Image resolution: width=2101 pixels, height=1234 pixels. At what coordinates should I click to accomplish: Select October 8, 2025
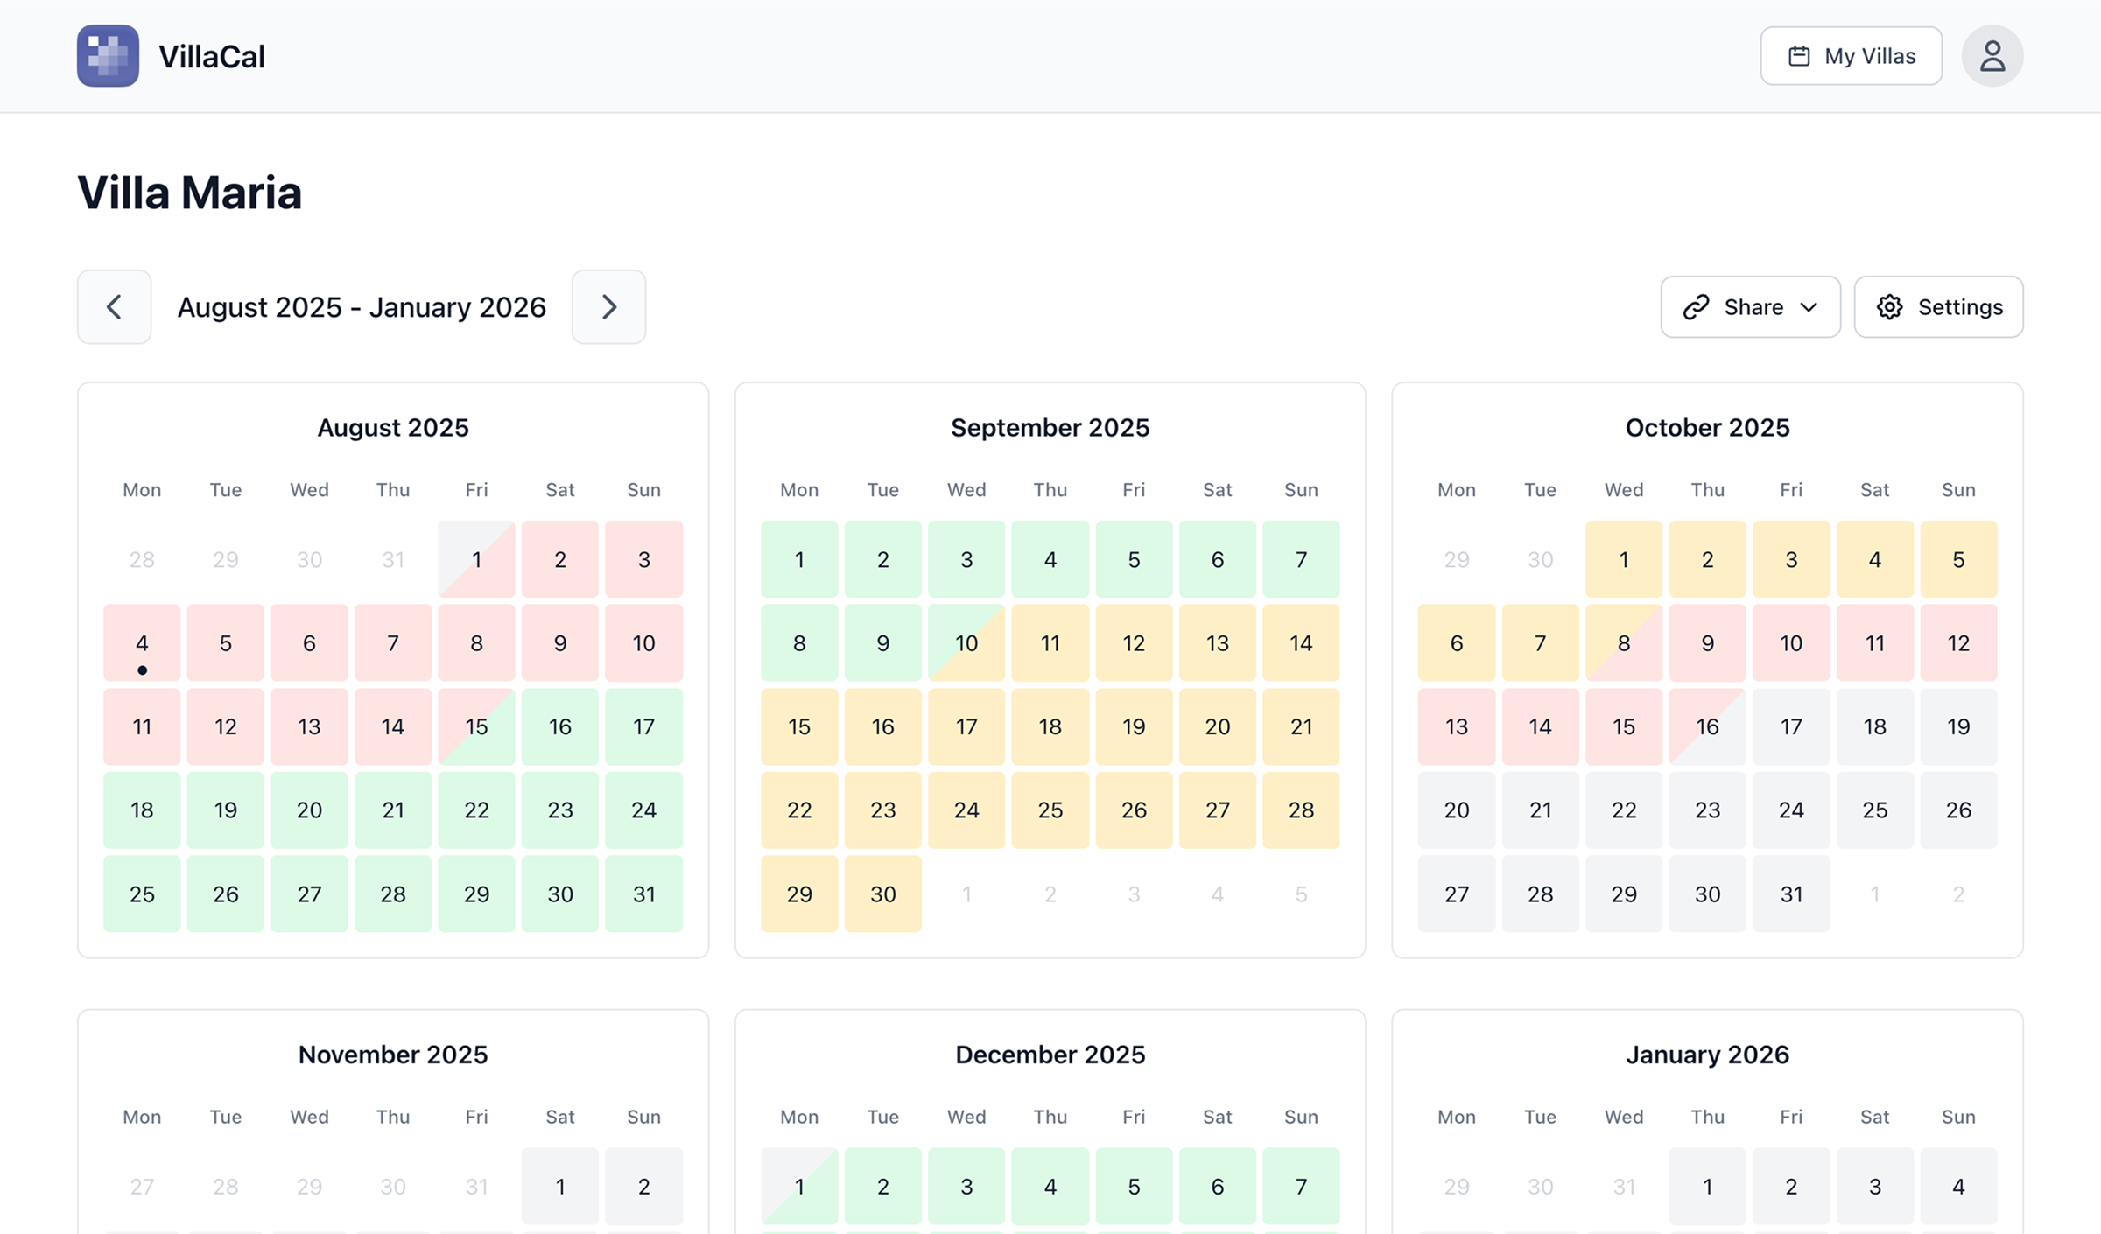coord(1624,643)
